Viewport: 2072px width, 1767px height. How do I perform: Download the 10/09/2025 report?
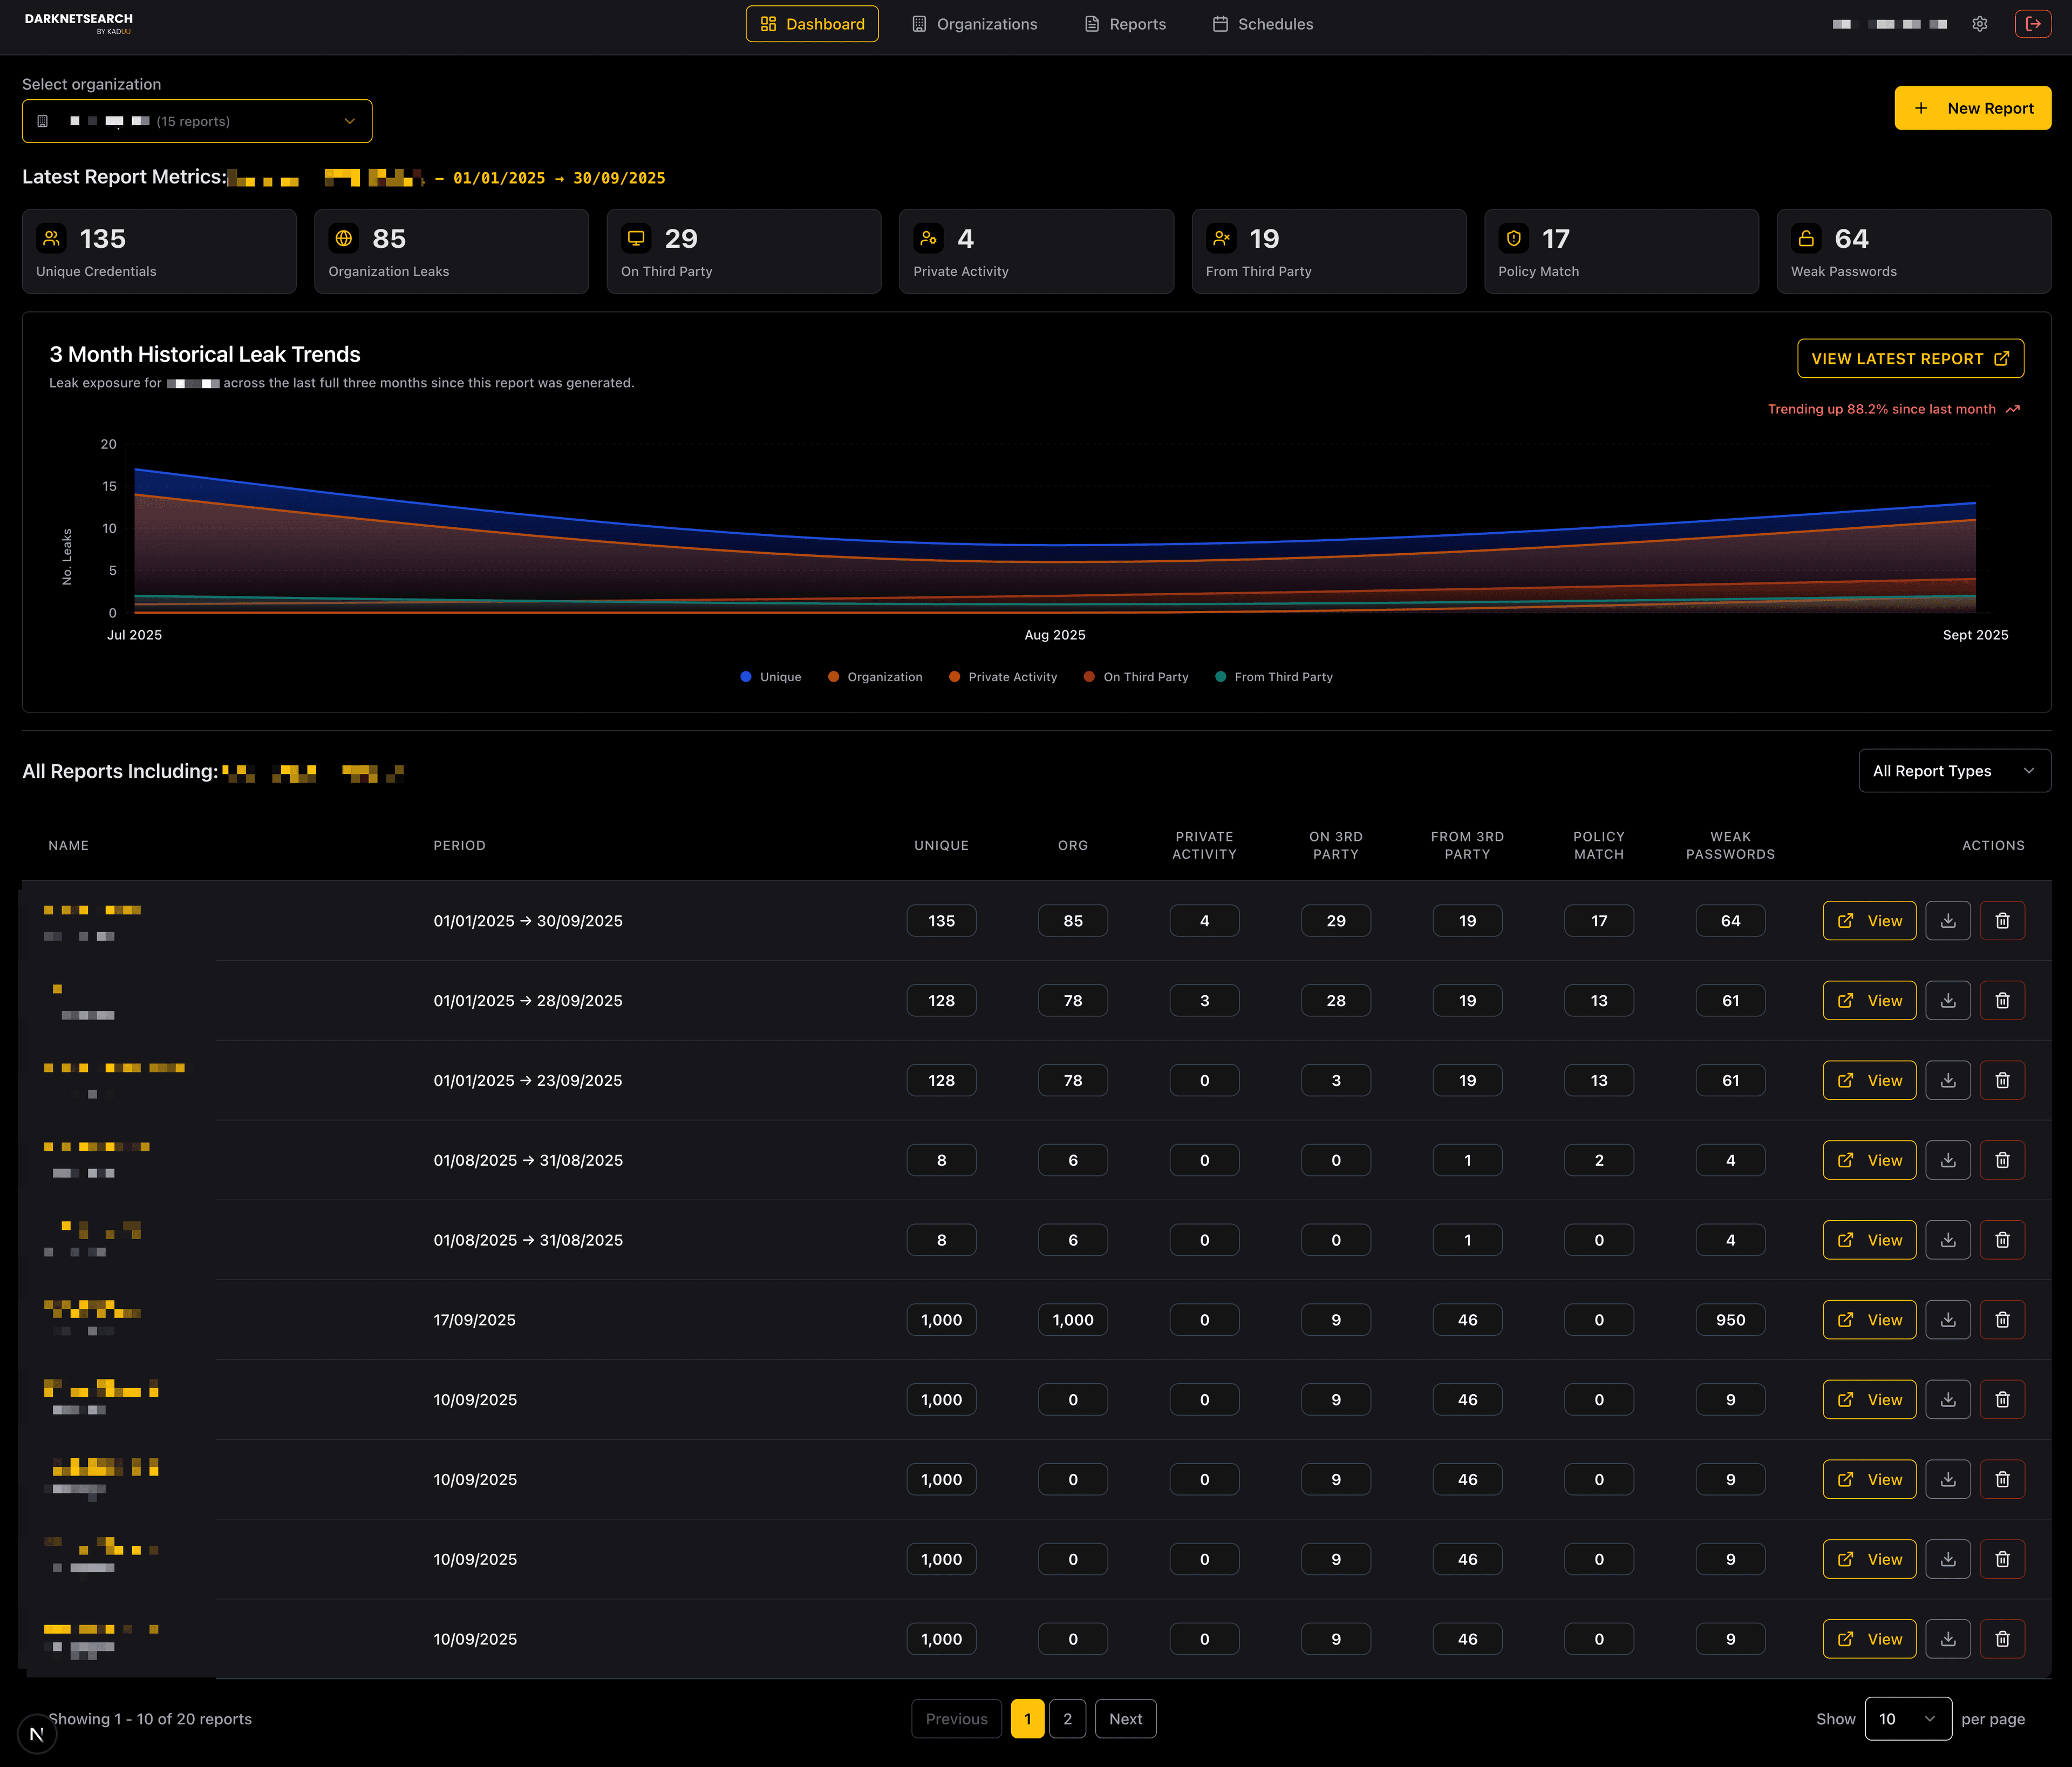coord(1947,1399)
